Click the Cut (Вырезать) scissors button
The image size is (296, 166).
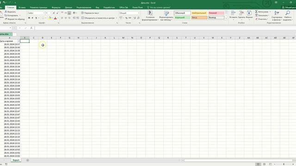click(10, 12)
